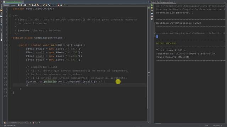The height and width of the screenshot is (127, 227).
Task: Open the Navigator side panel
Action: click(x=1, y=36)
